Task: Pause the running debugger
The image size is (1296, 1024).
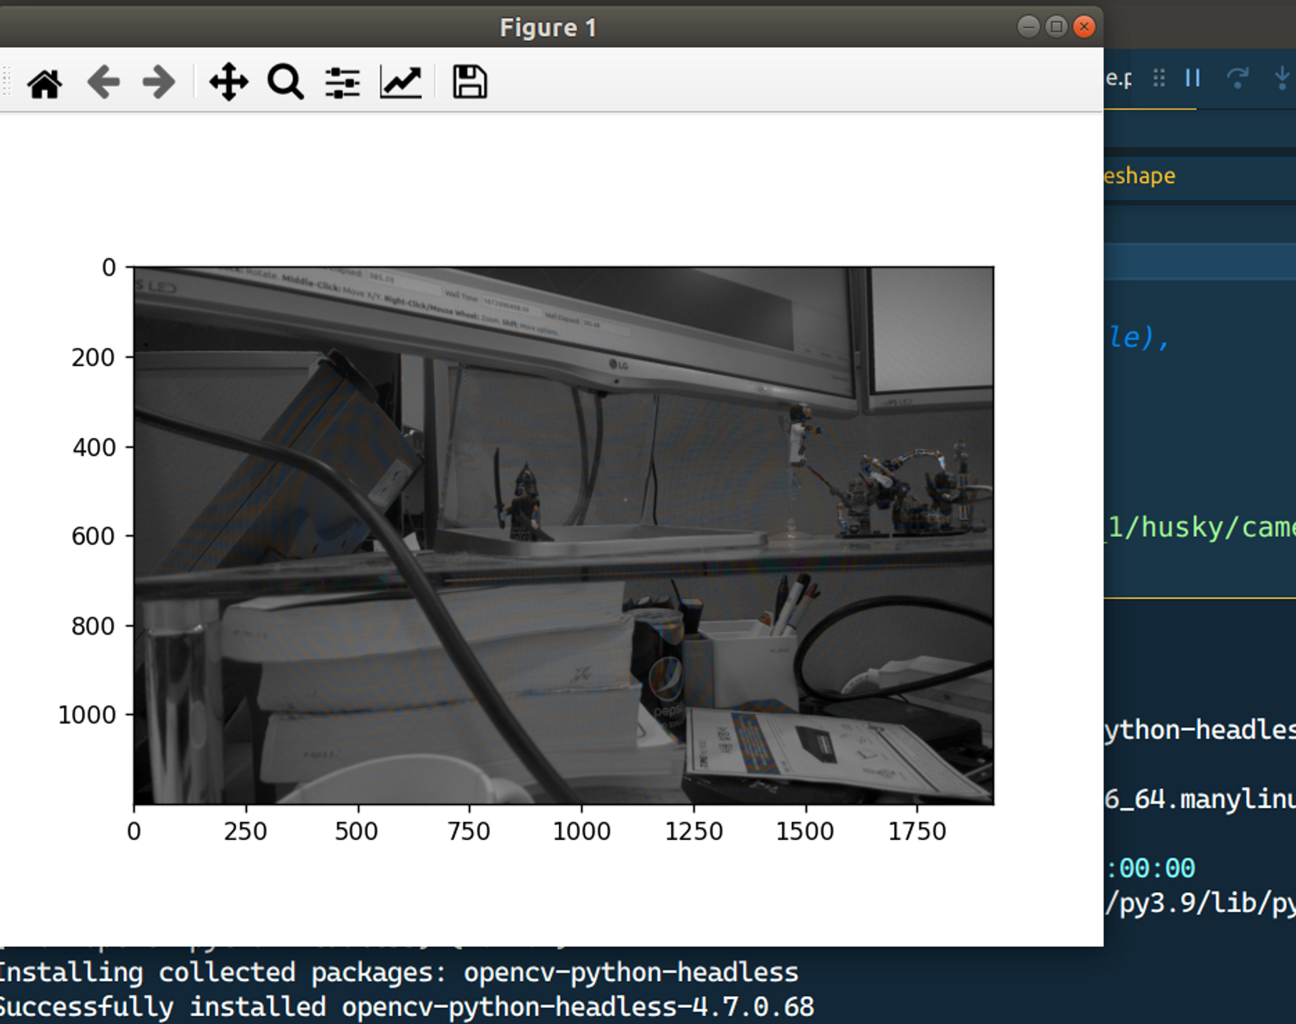Action: 1192,78
